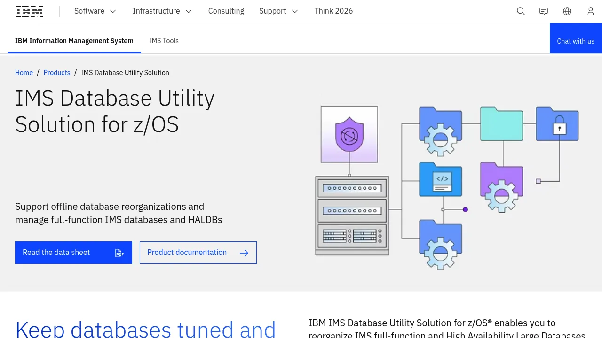The height and width of the screenshot is (338, 602).
Task: Click the PDF icon on data sheet button
Action: [x=119, y=253]
